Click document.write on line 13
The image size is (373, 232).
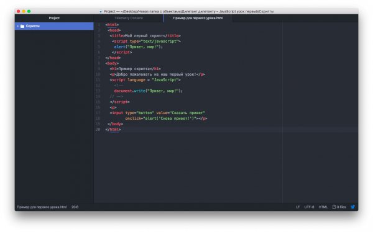tap(130, 91)
